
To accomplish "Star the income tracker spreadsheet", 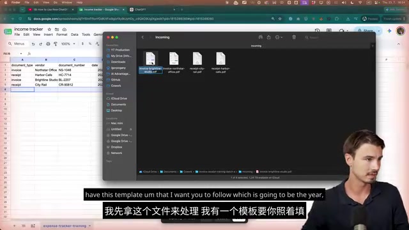I will pos(49,29).
